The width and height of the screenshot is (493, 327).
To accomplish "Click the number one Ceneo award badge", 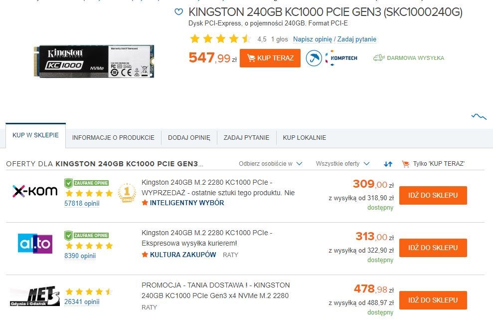I will click(x=127, y=193).
